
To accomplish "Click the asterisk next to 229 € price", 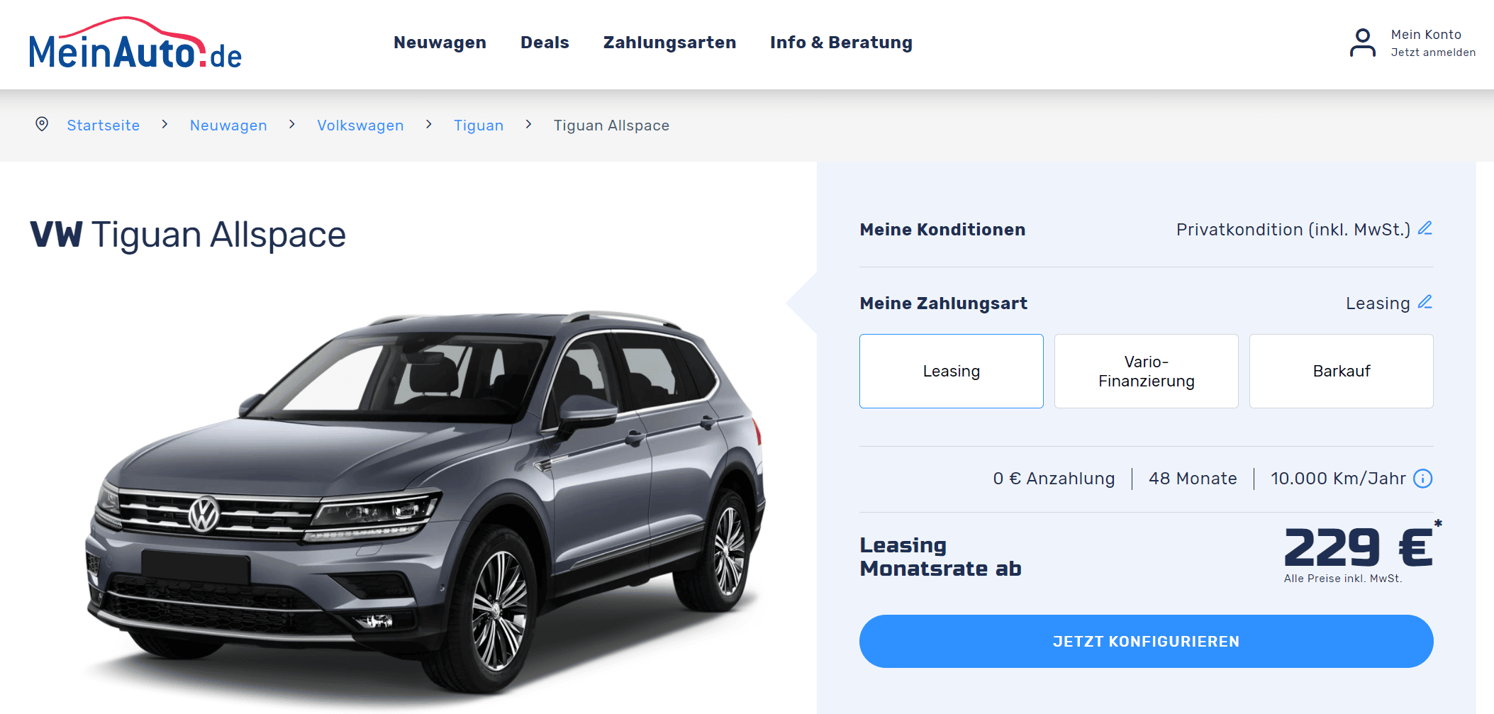I will pyautogui.click(x=1438, y=524).
